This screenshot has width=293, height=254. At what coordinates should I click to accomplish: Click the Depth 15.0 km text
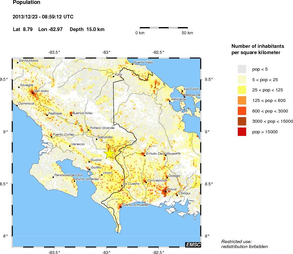point(87,29)
